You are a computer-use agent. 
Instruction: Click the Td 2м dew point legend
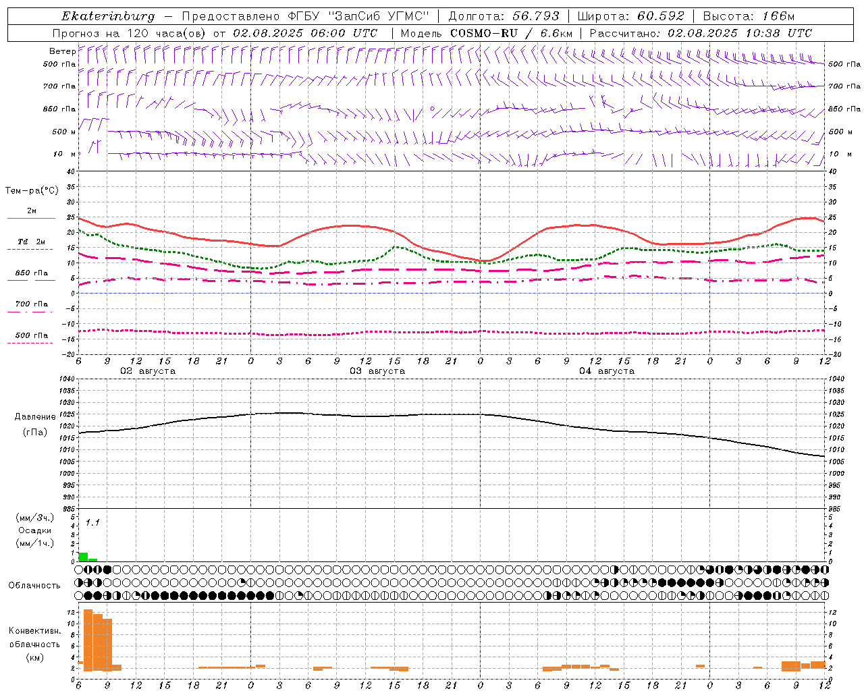coord(31,242)
